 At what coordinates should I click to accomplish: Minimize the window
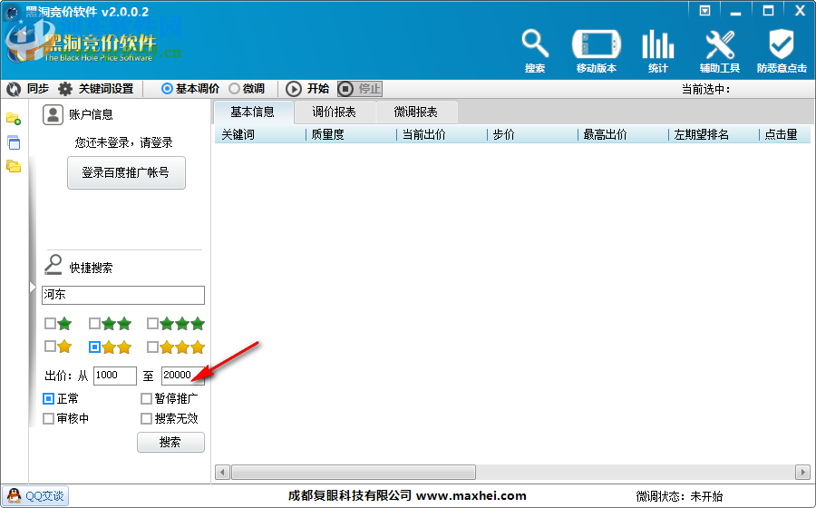[x=735, y=11]
